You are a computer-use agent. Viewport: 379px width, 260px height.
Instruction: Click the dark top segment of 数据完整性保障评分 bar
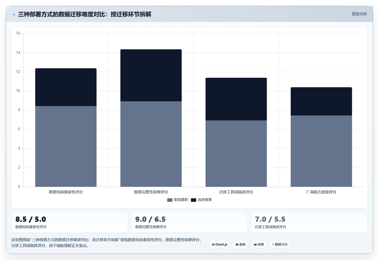(151, 75)
